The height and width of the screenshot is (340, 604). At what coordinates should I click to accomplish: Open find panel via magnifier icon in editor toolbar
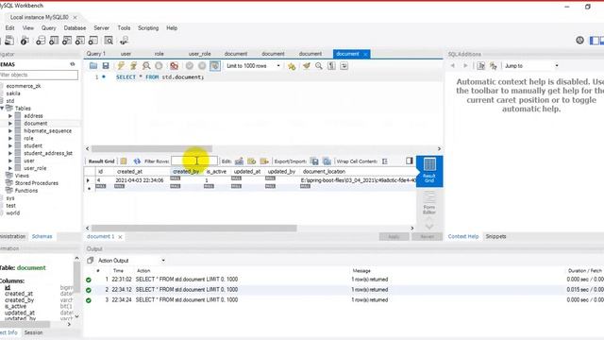click(x=319, y=66)
